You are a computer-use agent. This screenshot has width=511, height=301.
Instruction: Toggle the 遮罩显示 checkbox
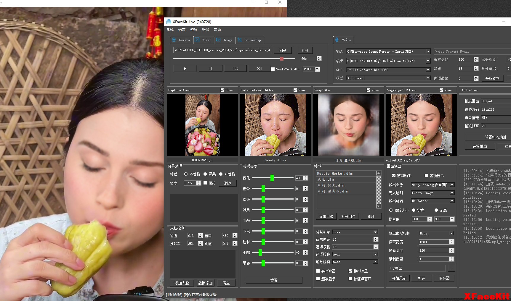tap(318, 279)
